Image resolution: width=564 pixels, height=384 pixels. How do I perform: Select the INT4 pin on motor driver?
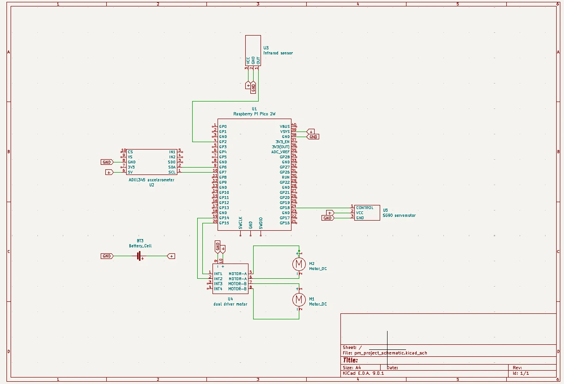coord(218,289)
